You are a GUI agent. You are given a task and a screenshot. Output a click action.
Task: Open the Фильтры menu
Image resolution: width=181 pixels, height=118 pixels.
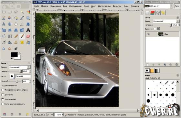[117, 6]
